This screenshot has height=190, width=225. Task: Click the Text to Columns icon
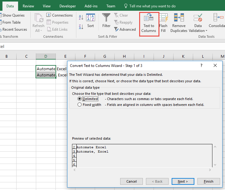[x=149, y=17]
